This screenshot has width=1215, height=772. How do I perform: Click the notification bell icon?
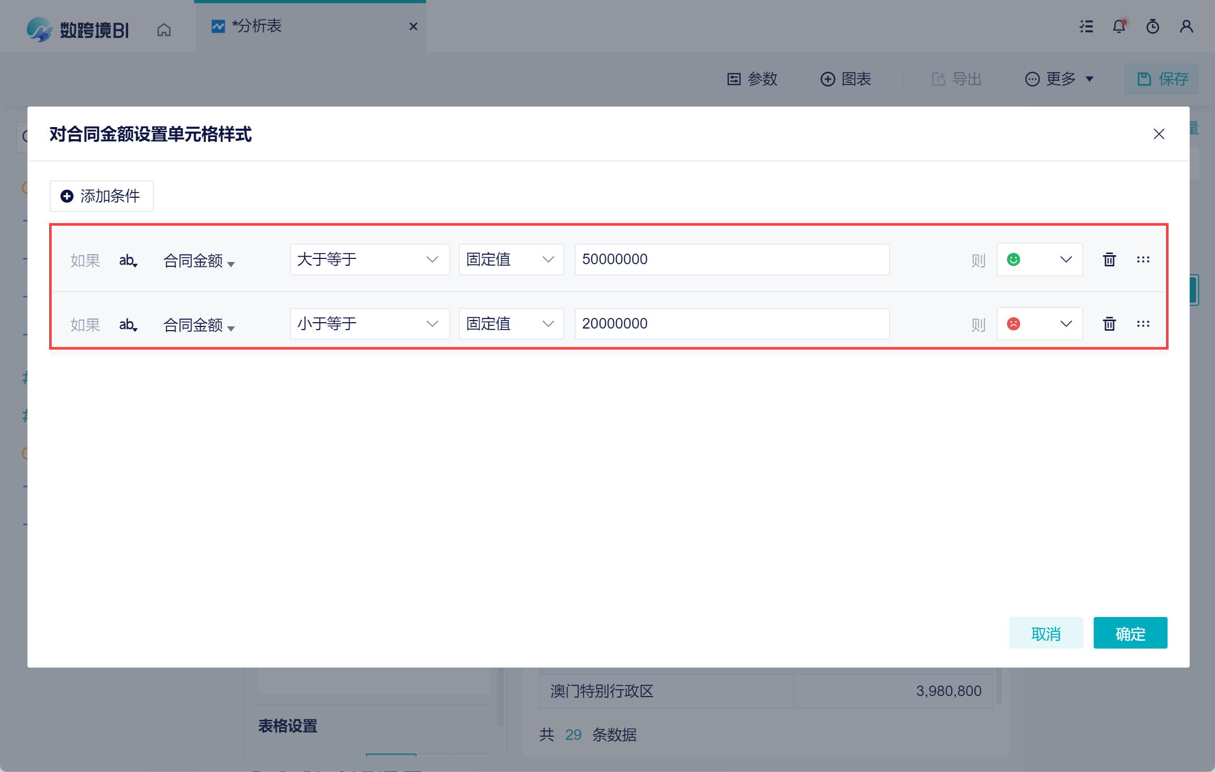coord(1119,26)
